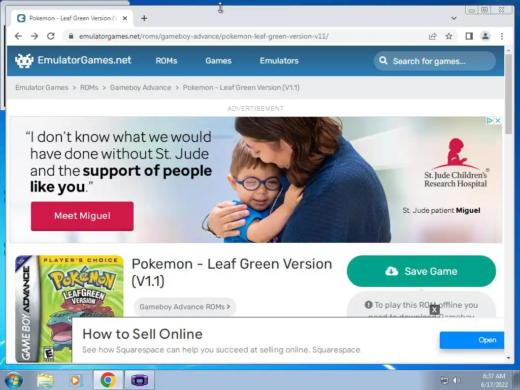Screen dimensions: 520x390
Task: Reload the current page
Action: (51, 36)
